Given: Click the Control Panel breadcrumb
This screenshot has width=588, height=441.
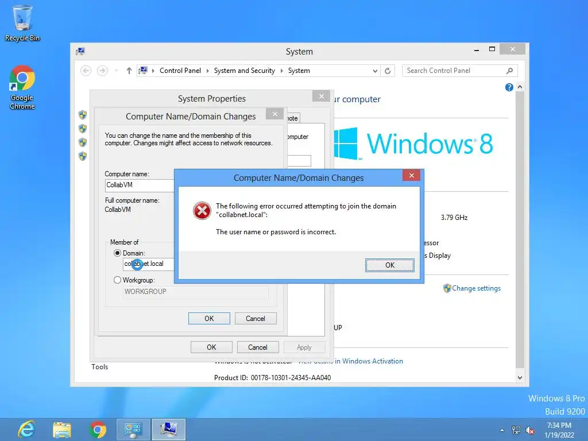Looking at the screenshot, I should point(180,71).
